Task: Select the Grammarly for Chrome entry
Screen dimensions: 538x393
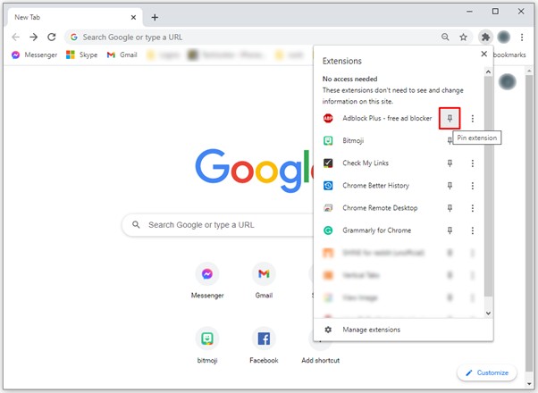Action: (x=377, y=230)
